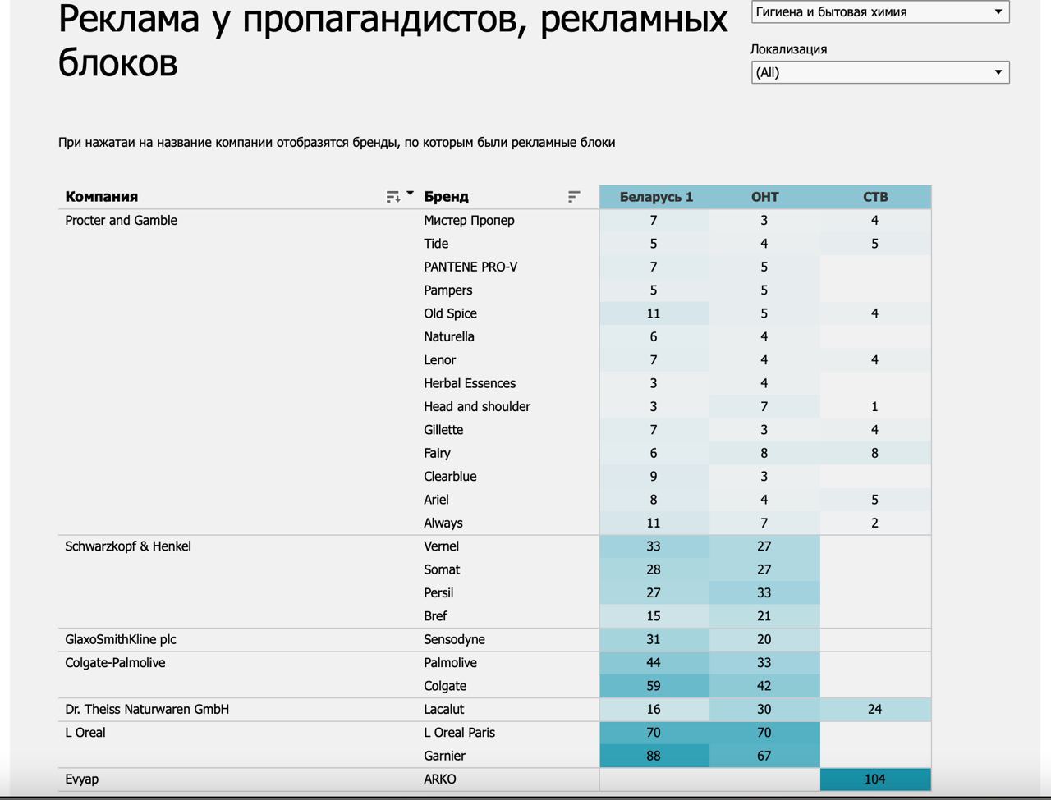The image size is (1051, 800).
Task: Click Persil ОНТ cell showing 33
Action: tap(764, 593)
